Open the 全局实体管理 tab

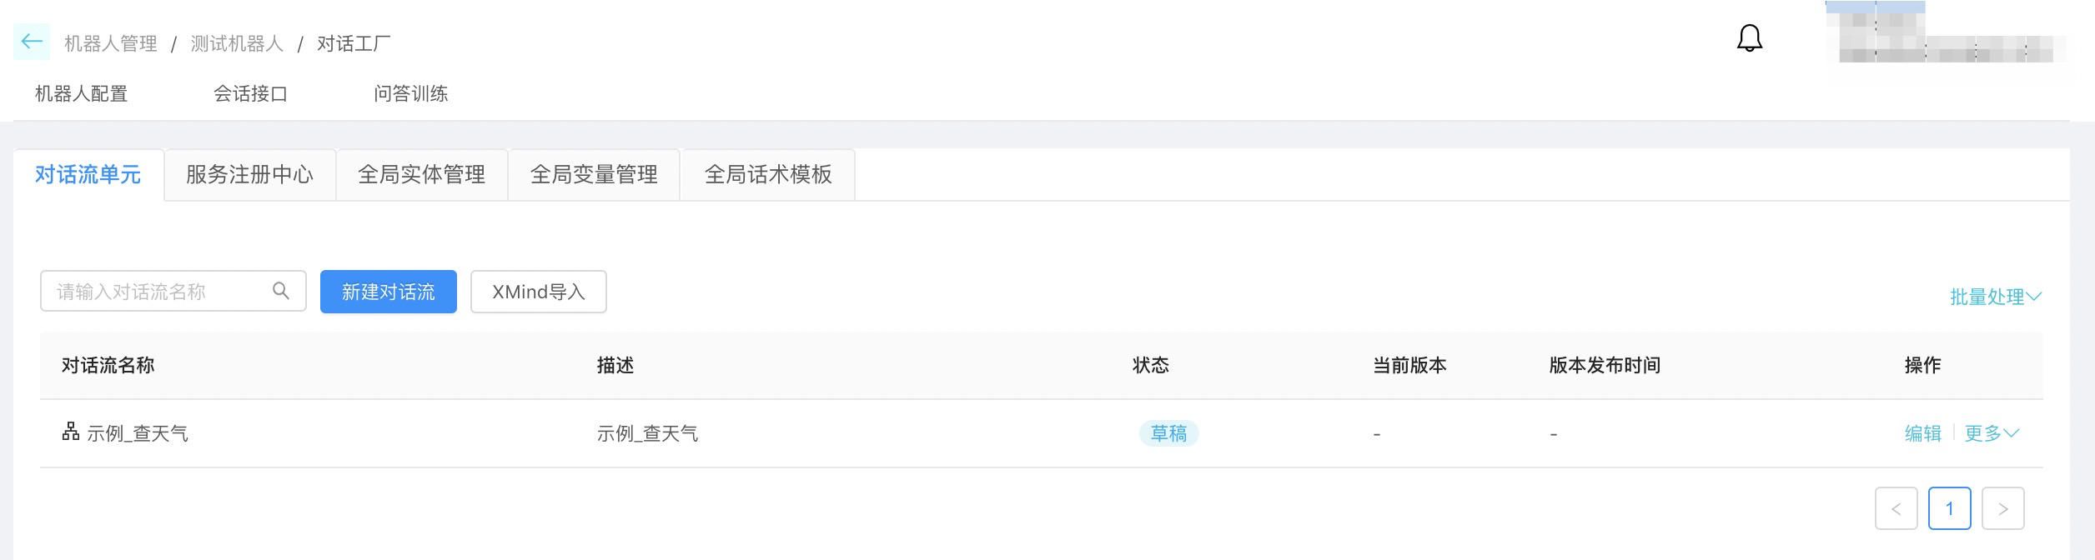pyautogui.click(x=422, y=174)
